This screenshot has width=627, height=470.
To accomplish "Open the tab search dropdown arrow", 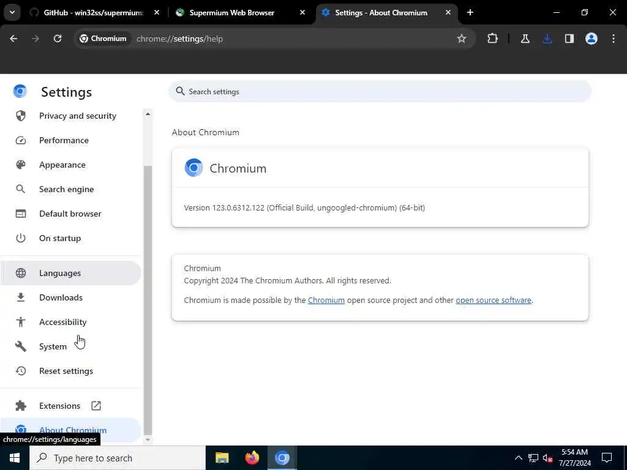I will coord(12,12).
